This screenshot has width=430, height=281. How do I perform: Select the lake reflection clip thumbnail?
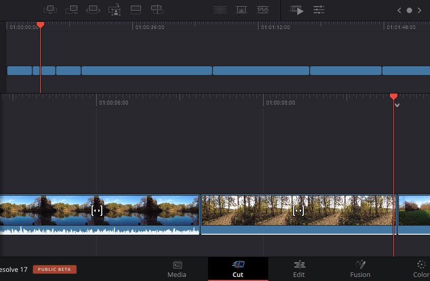[x=99, y=210]
